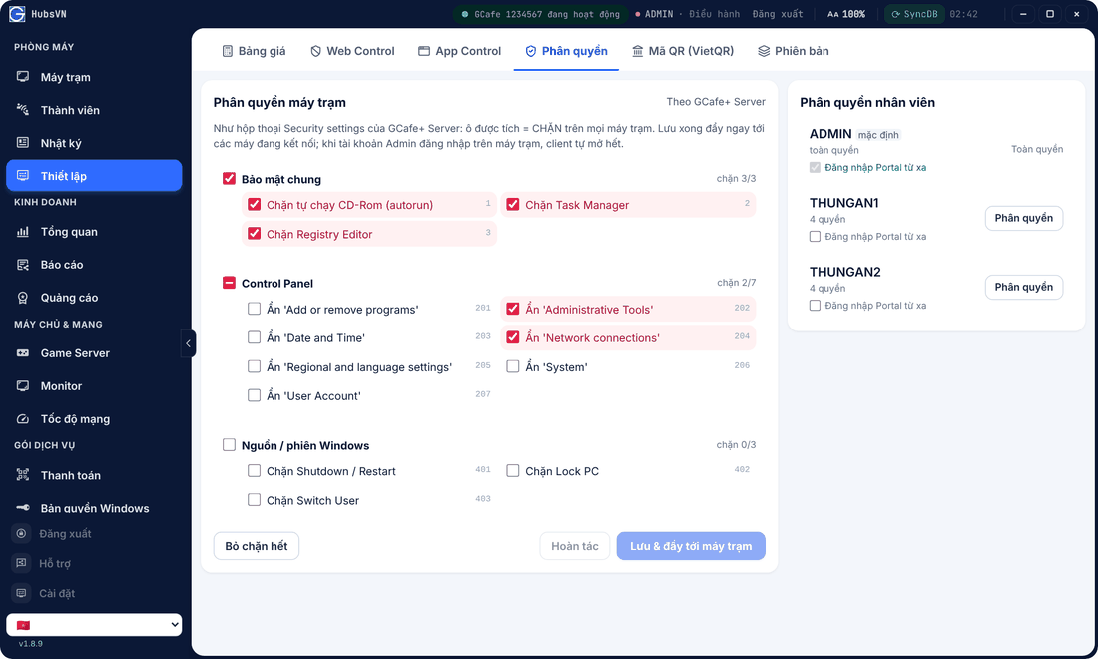Check Ẩn 'Date and Time'
The width and height of the screenshot is (1098, 659).
(255, 337)
